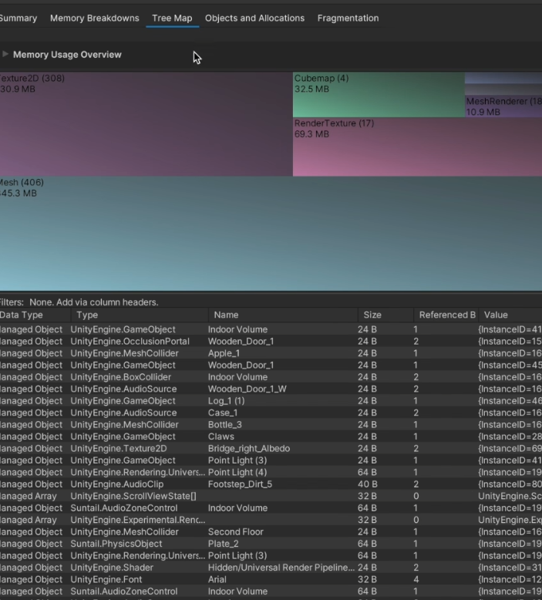Click the RenderTexture (17) tree map block

(417, 147)
